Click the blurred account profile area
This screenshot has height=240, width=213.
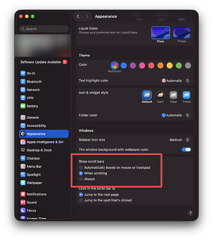coord(43,46)
